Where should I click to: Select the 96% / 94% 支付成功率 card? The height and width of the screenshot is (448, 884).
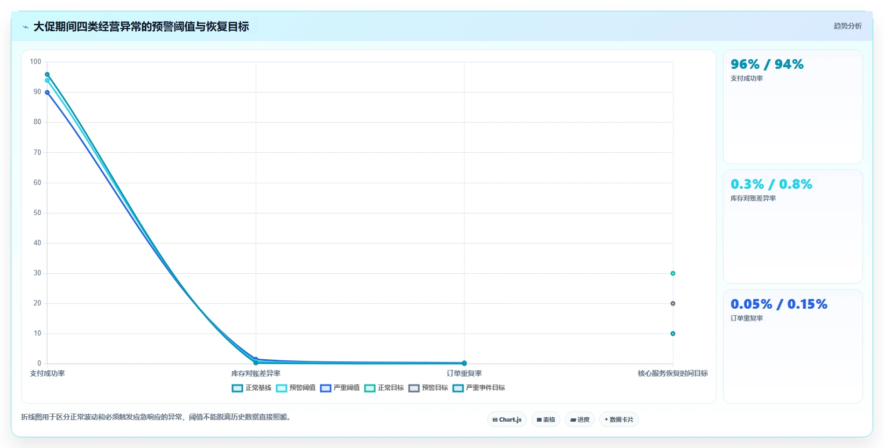[792, 106]
